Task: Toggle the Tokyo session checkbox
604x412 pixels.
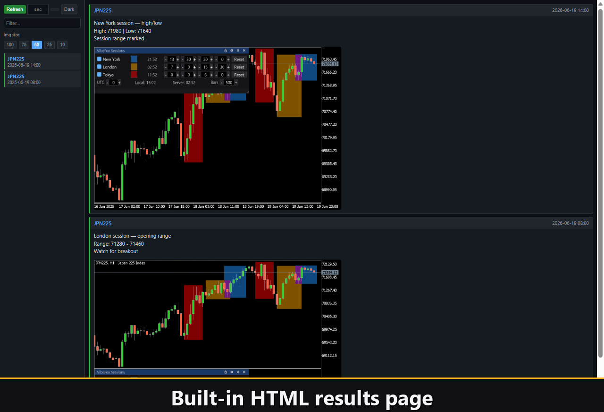Action: click(x=99, y=75)
